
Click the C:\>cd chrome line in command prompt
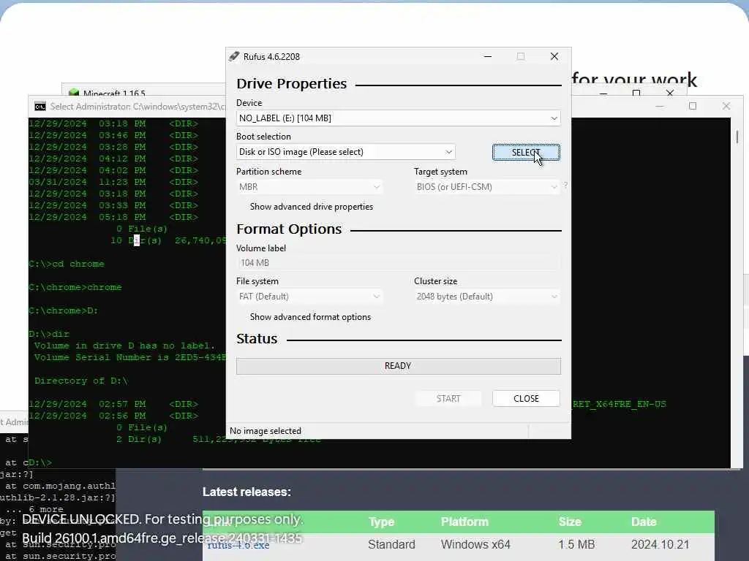(x=67, y=264)
